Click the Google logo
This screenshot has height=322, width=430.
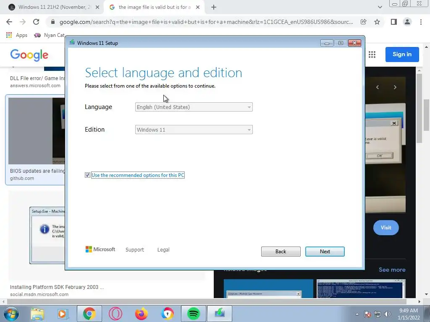coord(29,55)
